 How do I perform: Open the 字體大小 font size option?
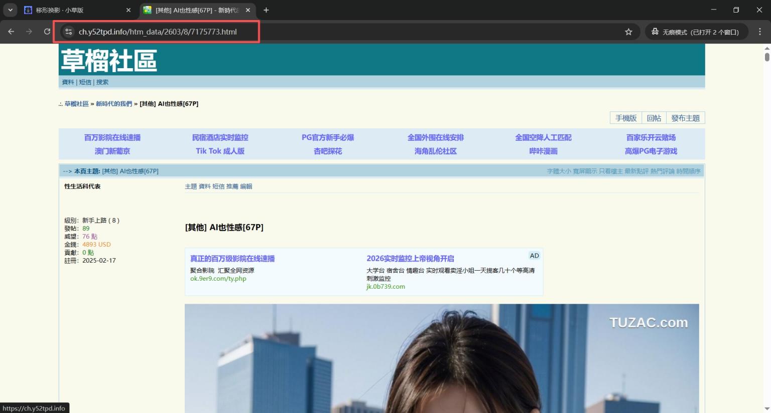coord(559,171)
